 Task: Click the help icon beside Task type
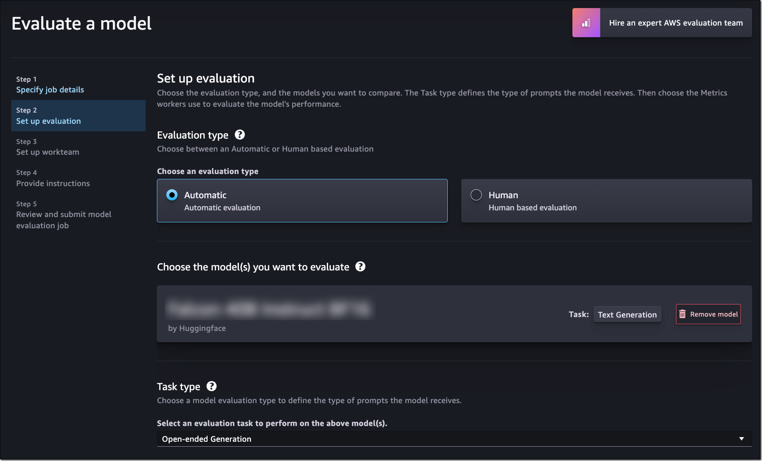pyautogui.click(x=212, y=386)
